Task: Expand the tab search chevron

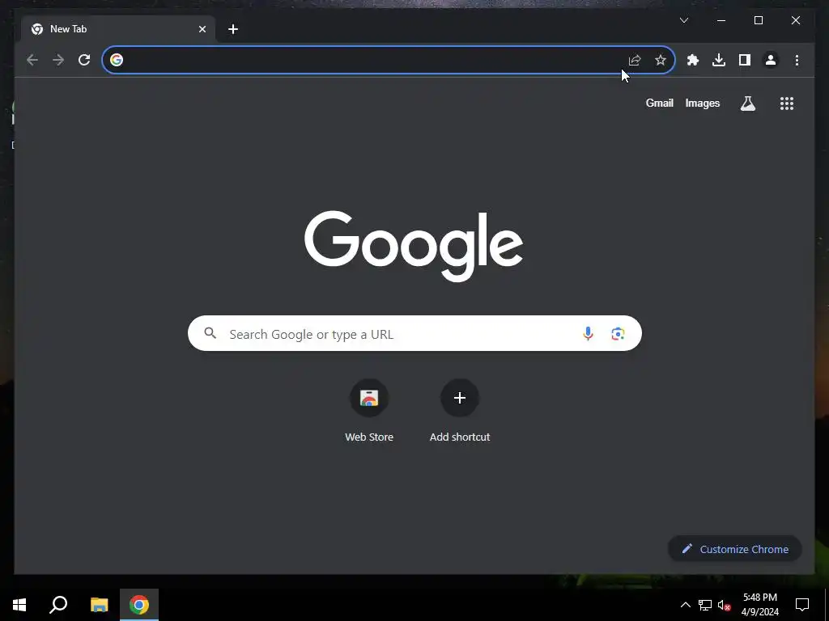Action: [683, 20]
